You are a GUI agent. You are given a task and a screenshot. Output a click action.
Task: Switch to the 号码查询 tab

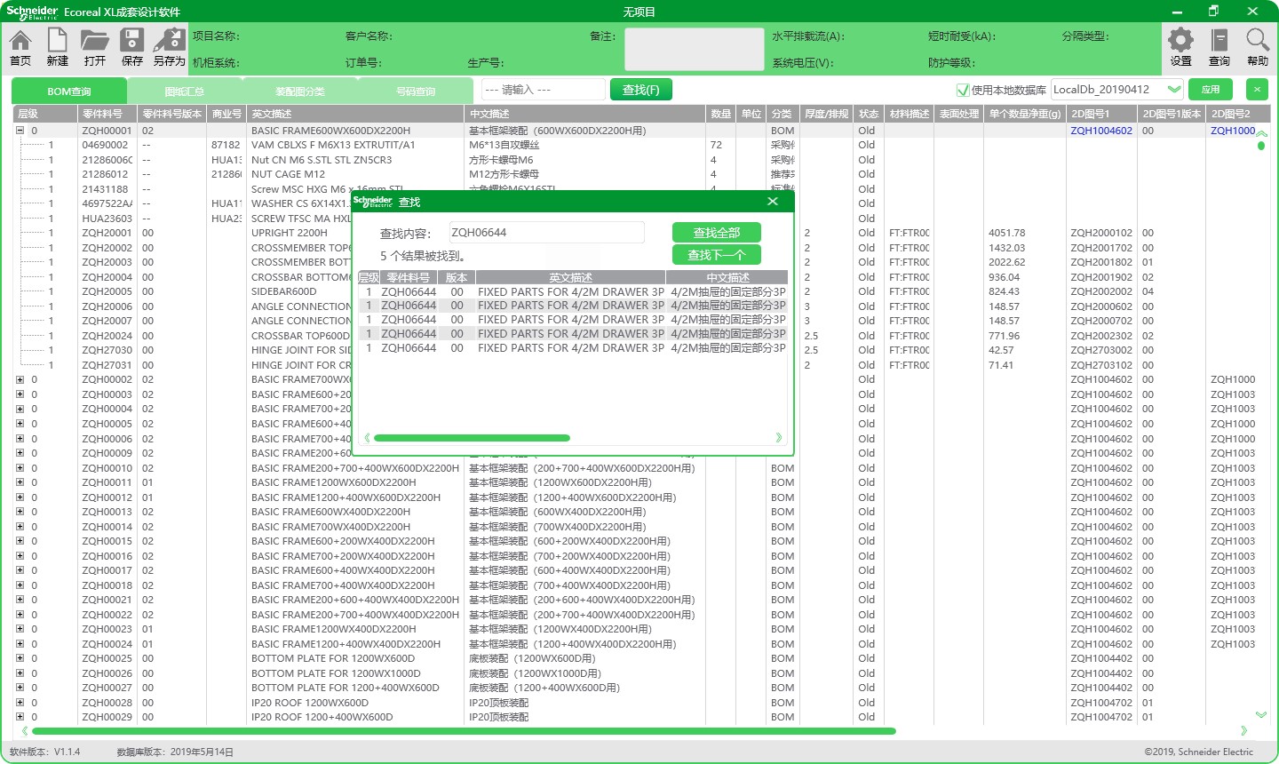pyautogui.click(x=416, y=92)
